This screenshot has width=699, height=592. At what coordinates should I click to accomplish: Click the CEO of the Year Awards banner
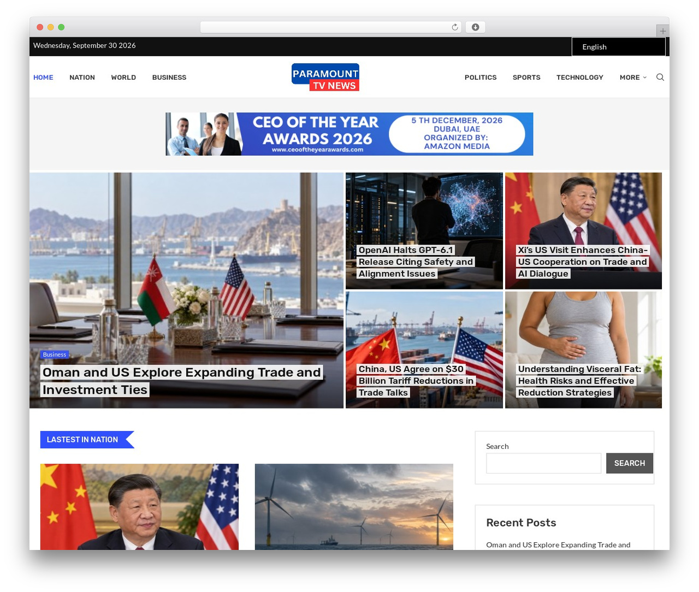(349, 134)
